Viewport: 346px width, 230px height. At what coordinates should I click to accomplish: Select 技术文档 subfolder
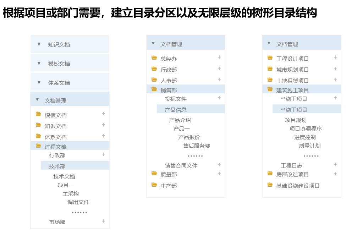[64, 177]
